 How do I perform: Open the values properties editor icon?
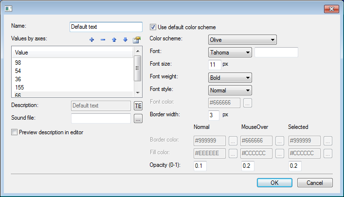coord(136,40)
